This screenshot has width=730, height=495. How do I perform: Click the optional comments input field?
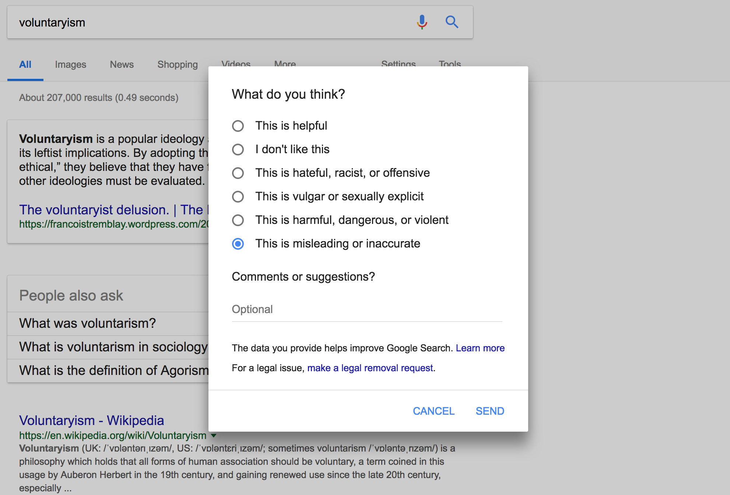tap(368, 309)
